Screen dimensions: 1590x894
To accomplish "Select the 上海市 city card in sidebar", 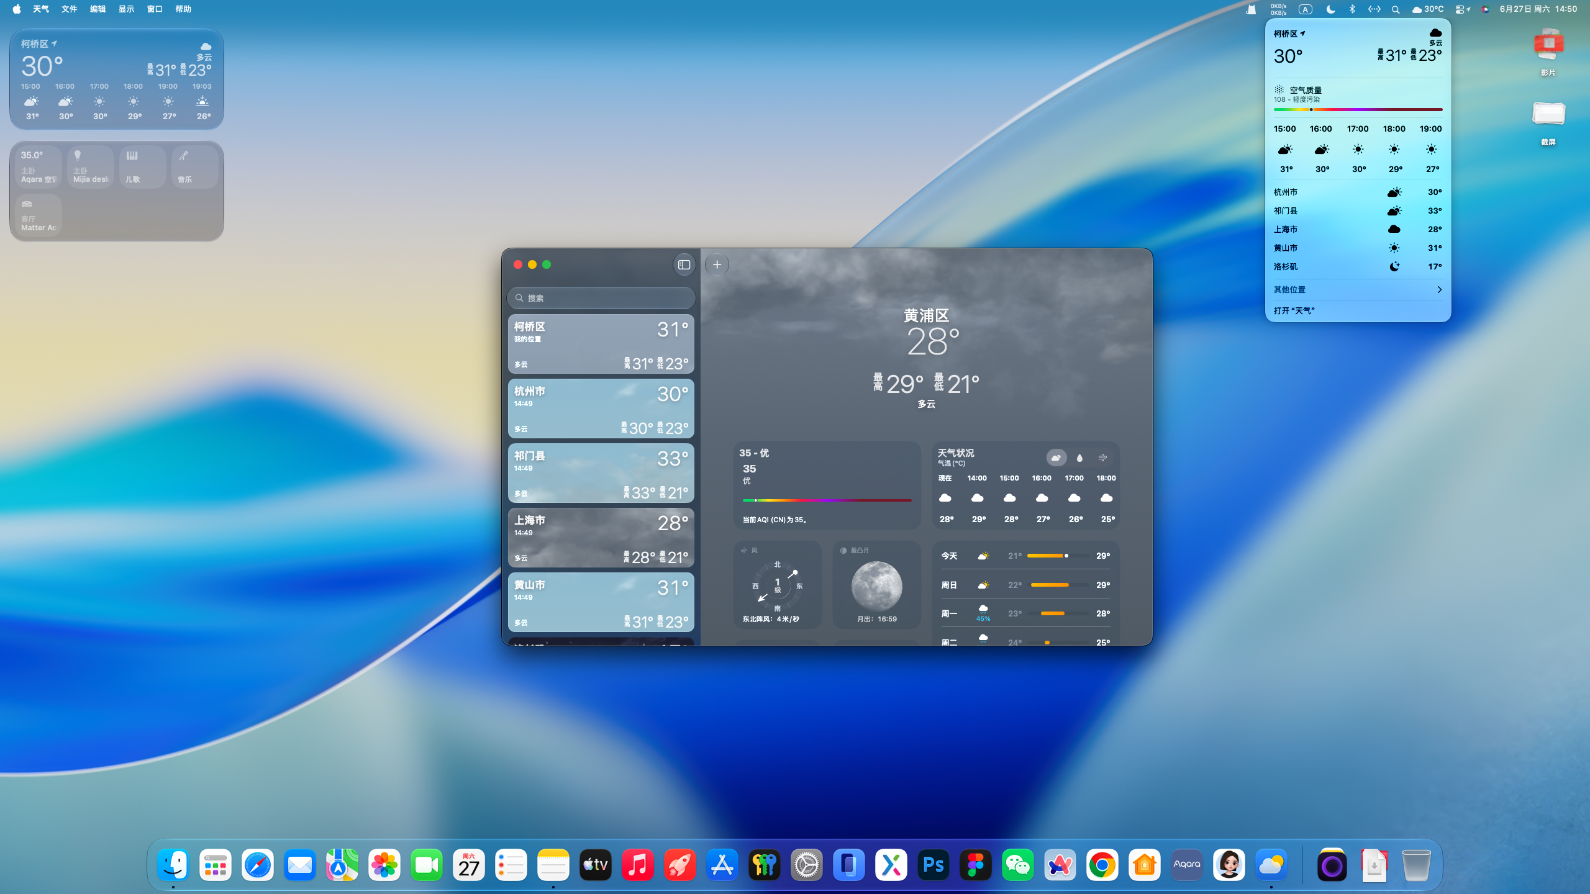I will tap(601, 538).
